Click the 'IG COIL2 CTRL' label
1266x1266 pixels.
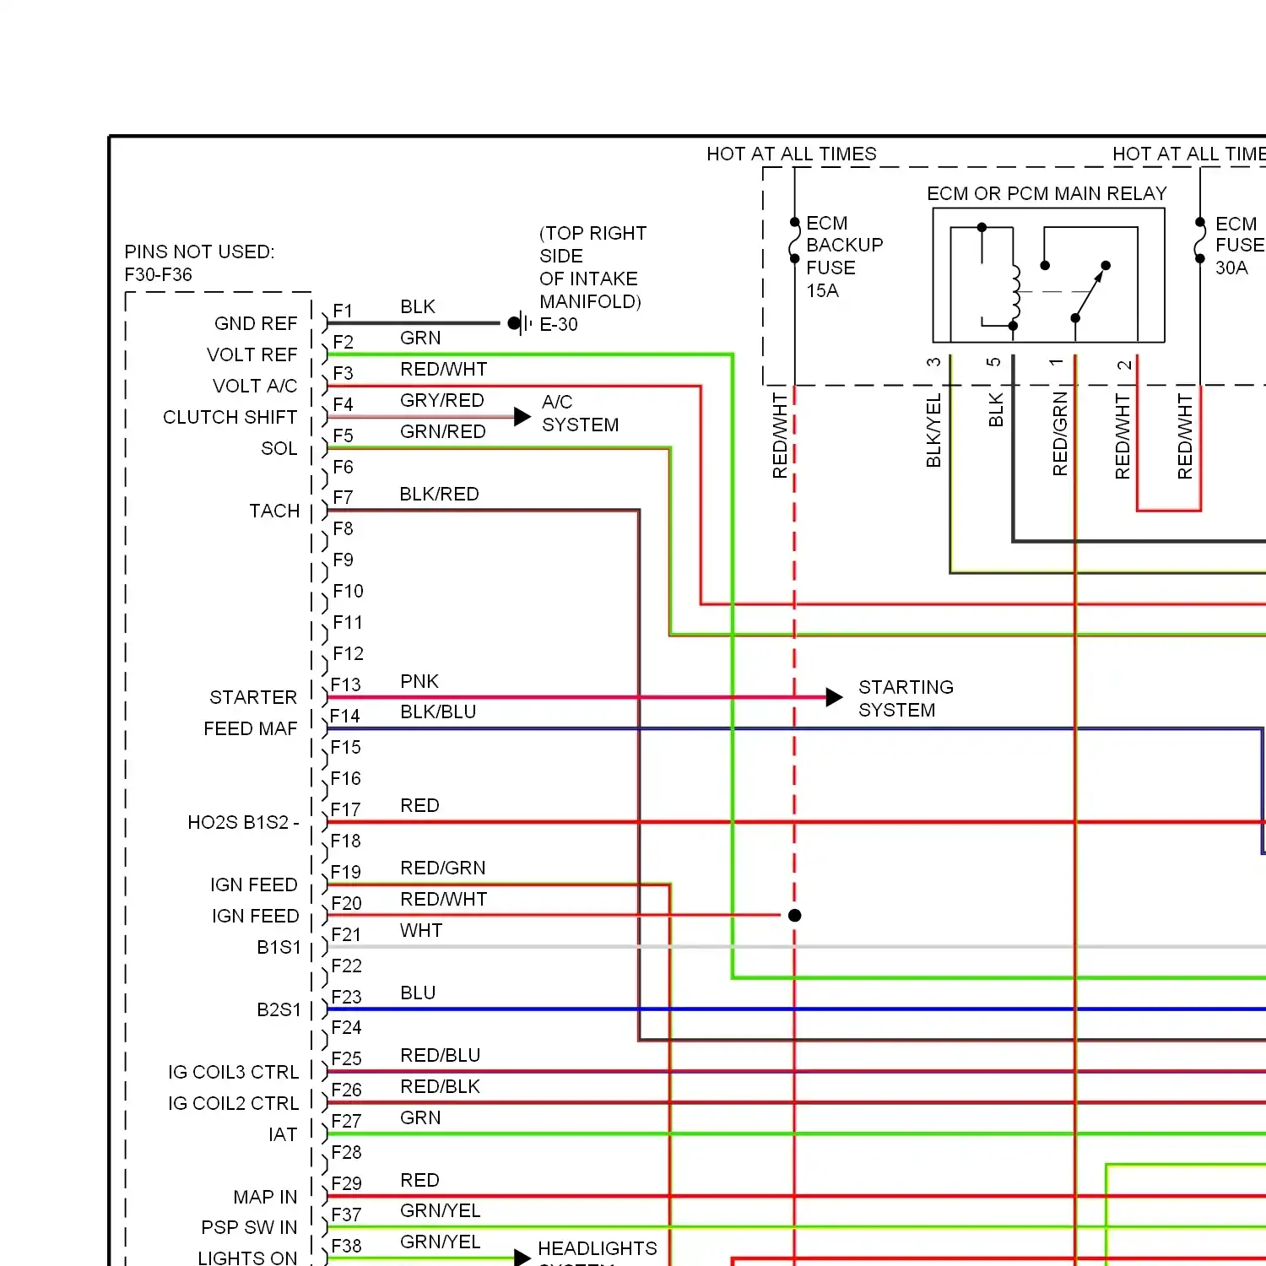click(233, 1103)
